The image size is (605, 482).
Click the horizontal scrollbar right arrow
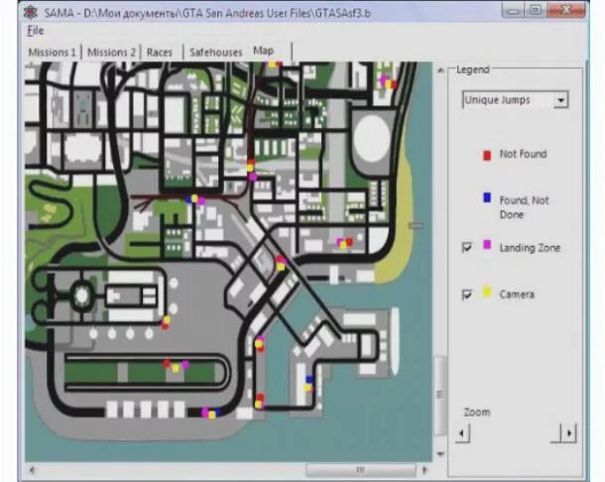[x=424, y=470]
